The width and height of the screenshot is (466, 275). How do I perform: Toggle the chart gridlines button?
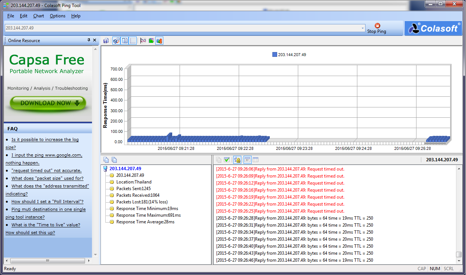coord(133,41)
